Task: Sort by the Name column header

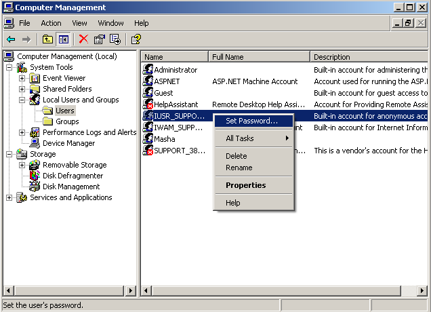Action: [x=175, y=57]
